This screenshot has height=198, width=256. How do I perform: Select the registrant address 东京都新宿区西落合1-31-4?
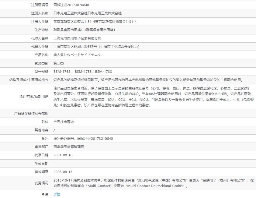click(x=74, y=22)
